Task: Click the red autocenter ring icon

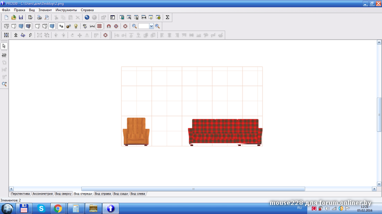Action: (116, 26)
